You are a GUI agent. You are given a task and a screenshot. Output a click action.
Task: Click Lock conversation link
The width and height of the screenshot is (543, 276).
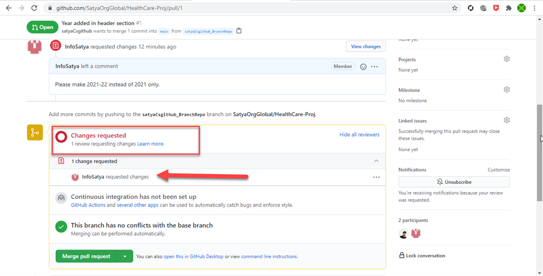[422, 255]
